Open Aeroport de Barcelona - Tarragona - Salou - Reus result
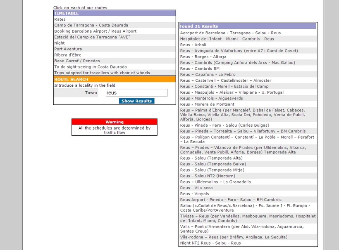Viewport: 339px width, 250px height. [230, 33]
